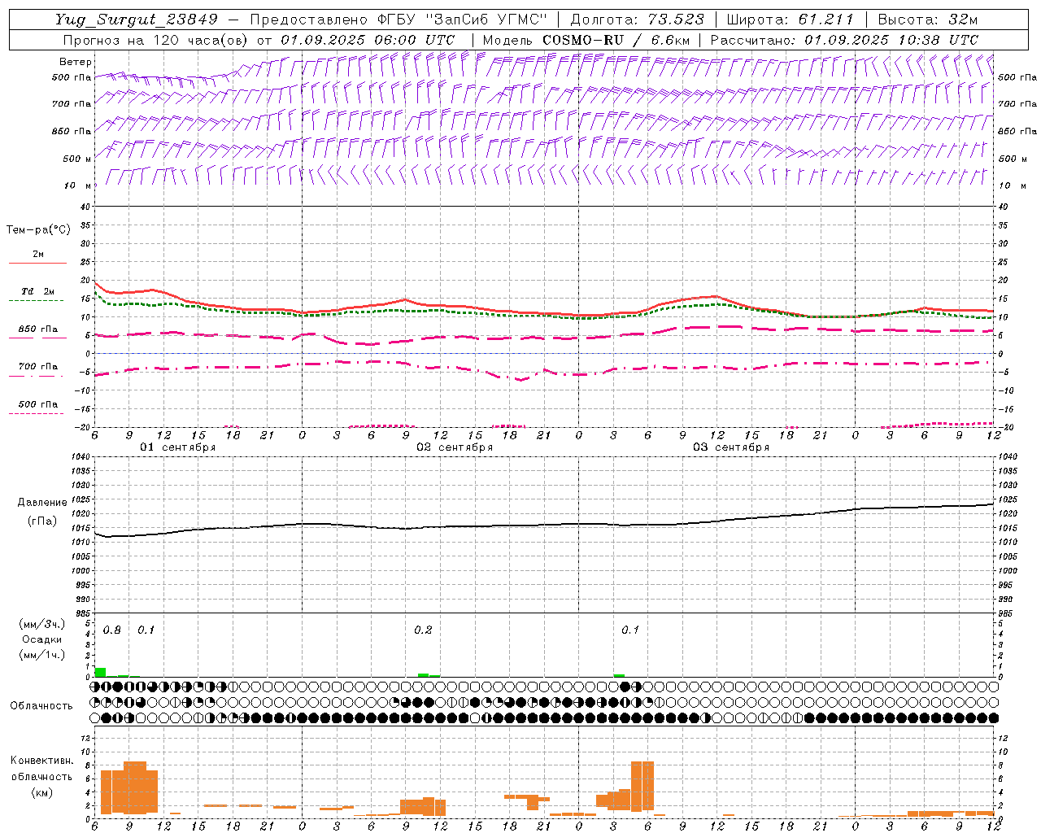The width and height of the screenshot is (1041, 833).
Task: Click red solid legend line under "2м"
Action: [x=38, y=263]
